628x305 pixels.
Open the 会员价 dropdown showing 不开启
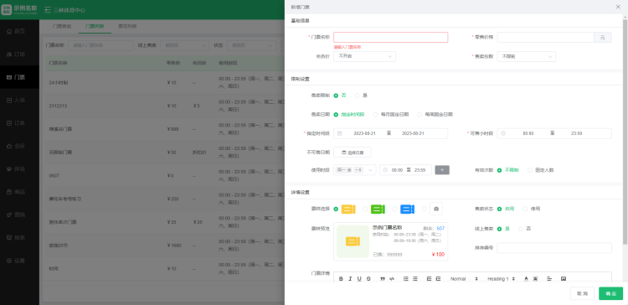(x=364, y=56)
